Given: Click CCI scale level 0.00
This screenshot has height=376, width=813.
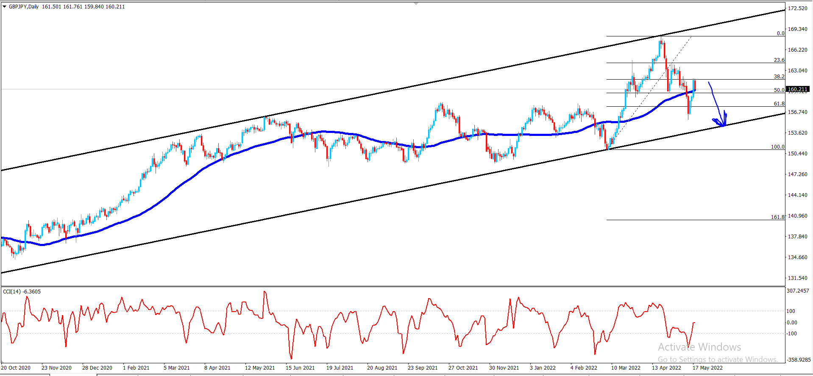Looking at the screenshot, I should pyautogui.click(x=792, y=323).
